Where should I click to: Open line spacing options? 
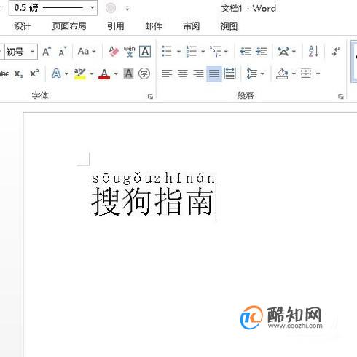coord(252,74)
